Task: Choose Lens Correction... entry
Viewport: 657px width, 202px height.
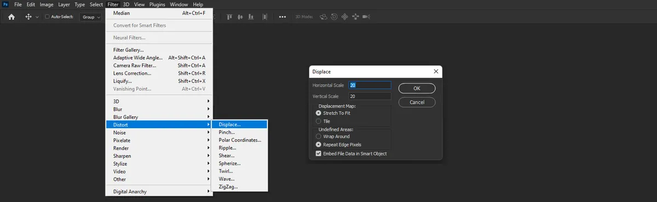Action: tap(159, 73)
